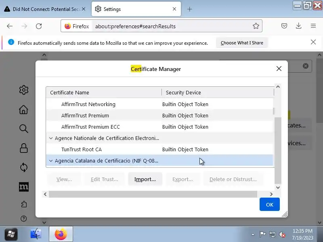The image size is (323, 242).
Task: Click Choose What I Share button
Action: 242,43
